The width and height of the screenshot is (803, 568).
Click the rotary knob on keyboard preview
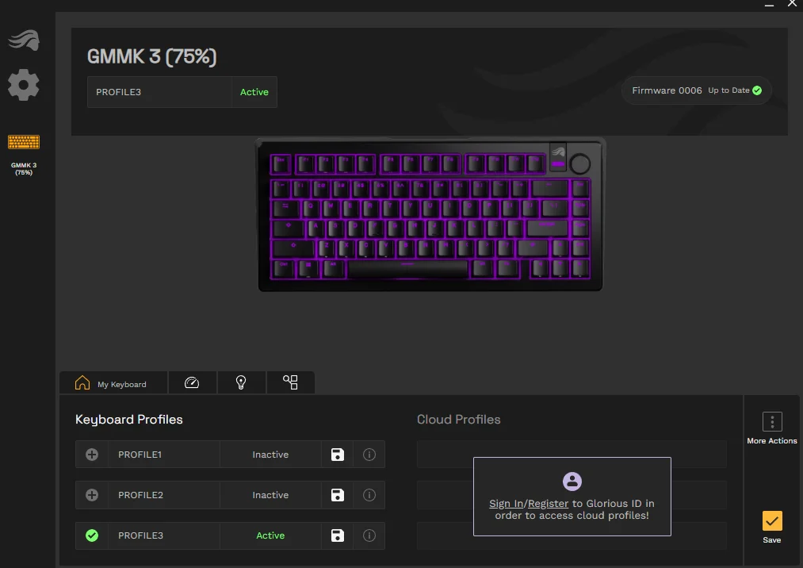coord(579,164)
